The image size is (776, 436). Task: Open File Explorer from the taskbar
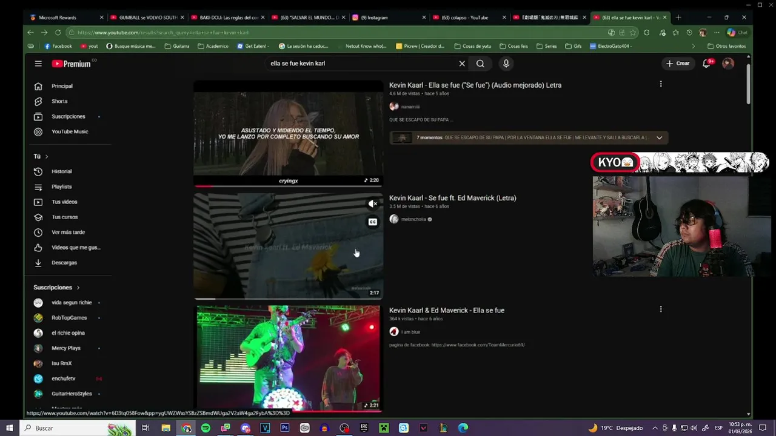[x=166, y=428]
